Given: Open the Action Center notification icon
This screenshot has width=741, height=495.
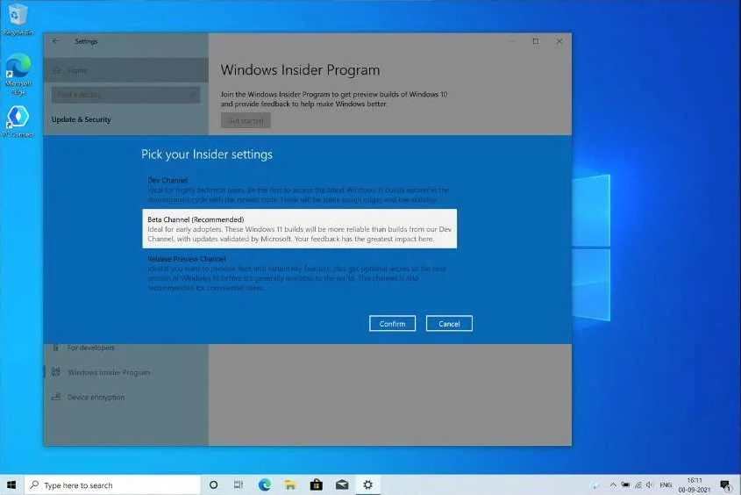Looking at the screenshot, I should (x=725, y=484).
